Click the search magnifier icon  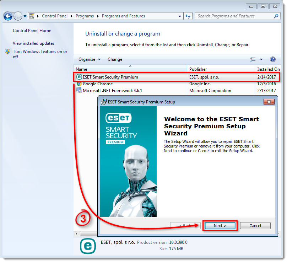tap(276, 16)
